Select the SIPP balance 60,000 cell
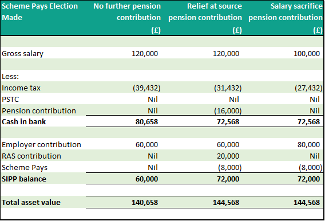 (146, 179)
